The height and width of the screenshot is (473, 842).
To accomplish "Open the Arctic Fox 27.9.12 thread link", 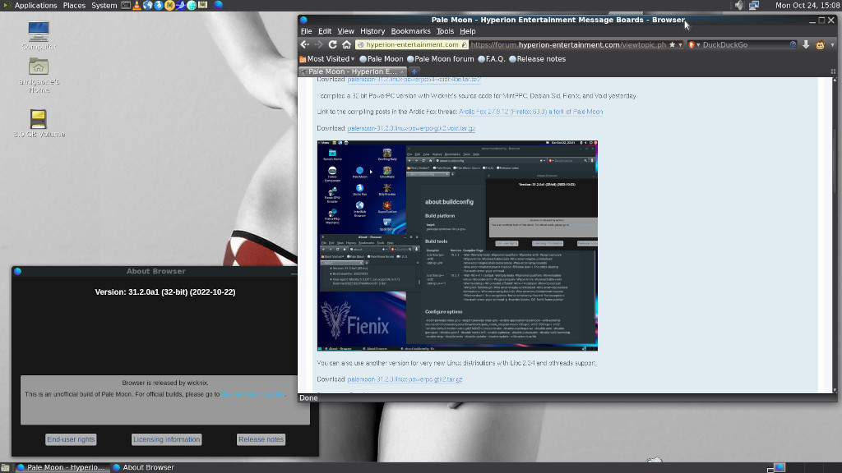I will [530, 112].
